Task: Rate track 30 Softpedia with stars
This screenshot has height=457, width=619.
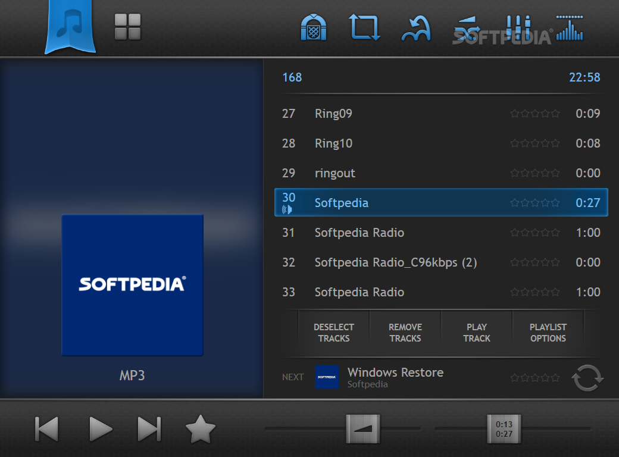Action: [535, 203]
